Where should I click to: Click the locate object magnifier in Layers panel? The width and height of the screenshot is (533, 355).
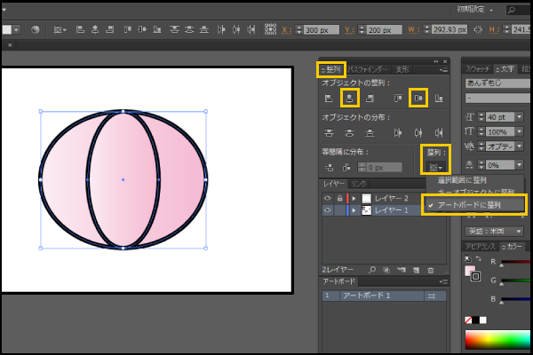[x=371, y=268]
